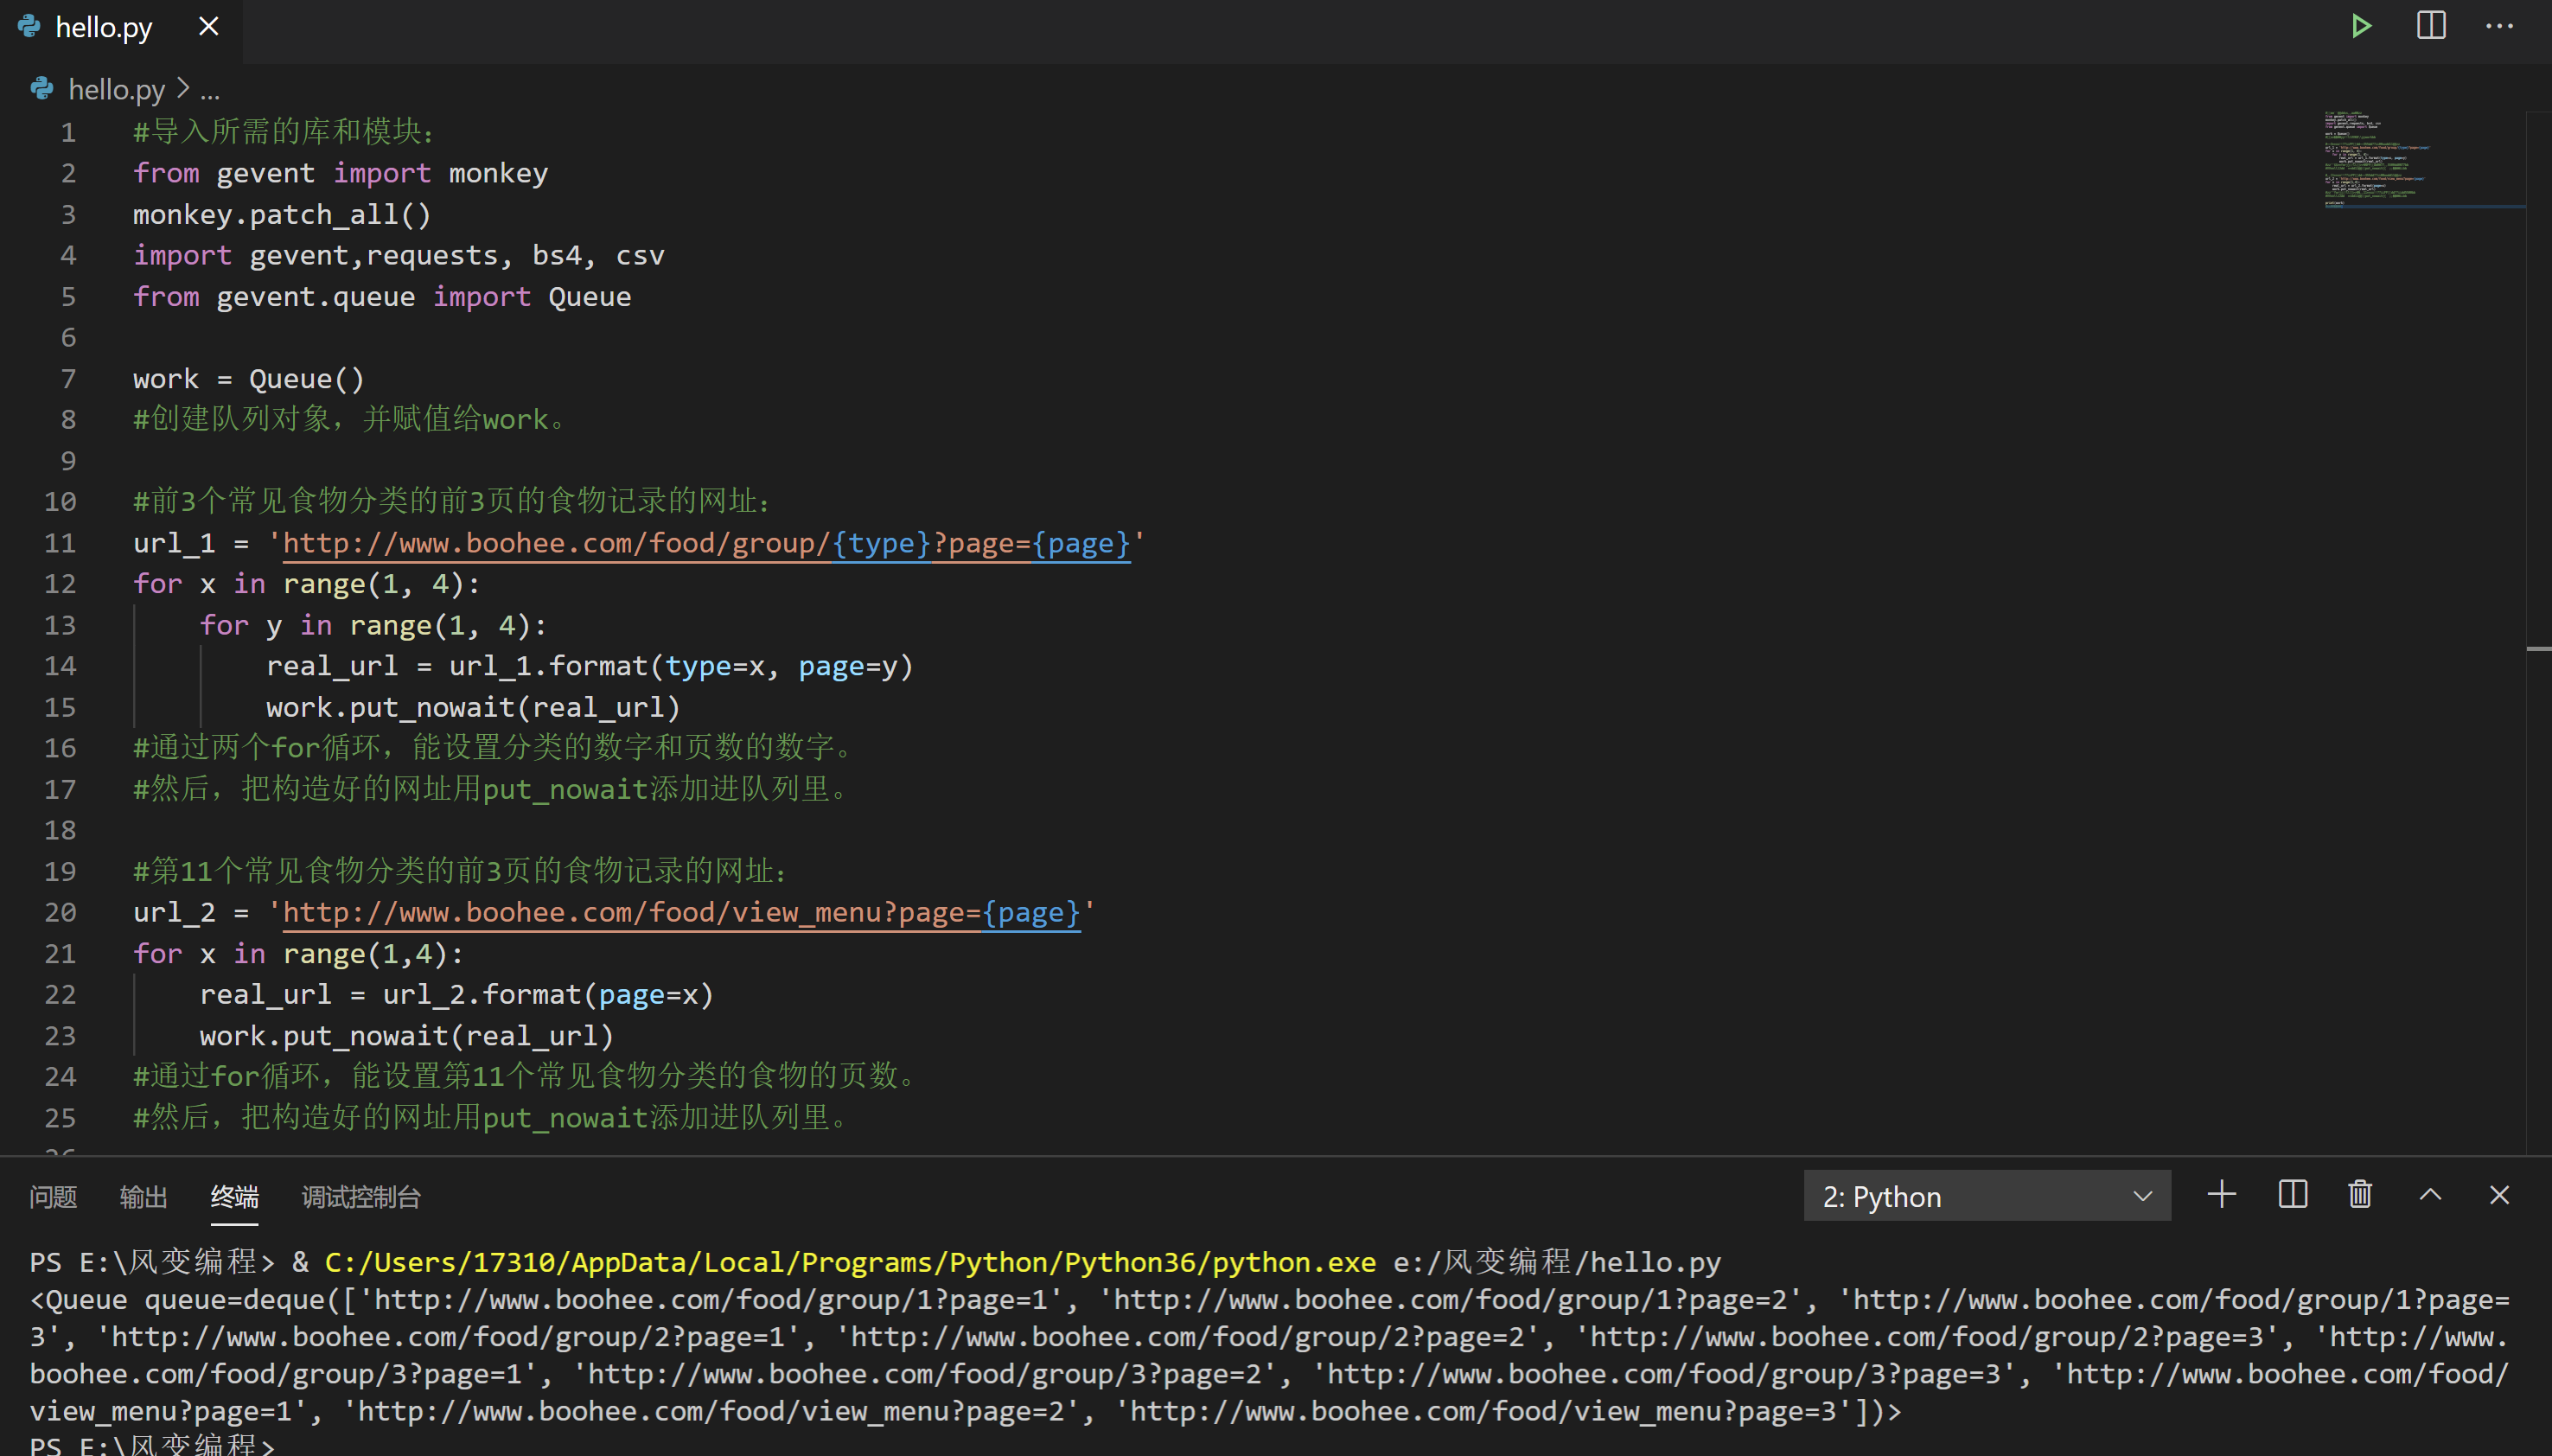Viewport: 2552px width, 1456px height.
Task: Run the Python file with play icon
Action: [2361, 26]
